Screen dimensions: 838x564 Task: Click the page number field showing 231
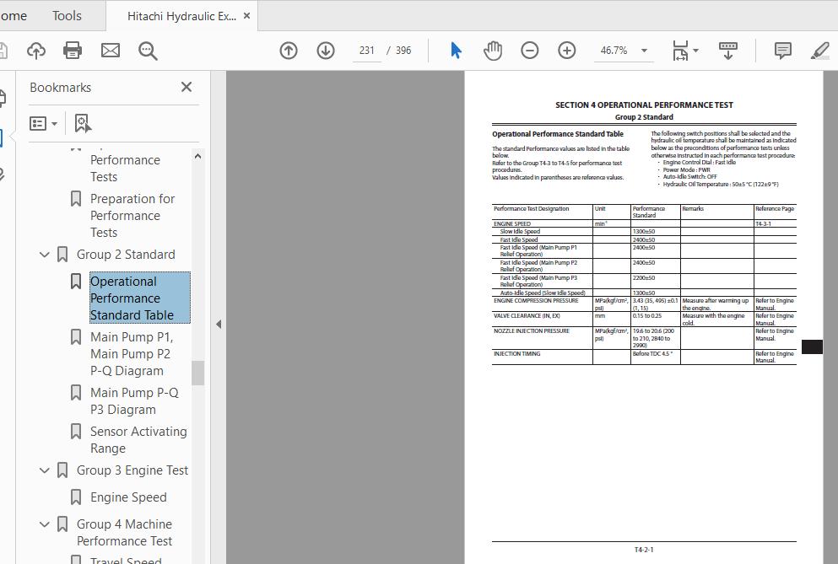(x=366, y=51)
